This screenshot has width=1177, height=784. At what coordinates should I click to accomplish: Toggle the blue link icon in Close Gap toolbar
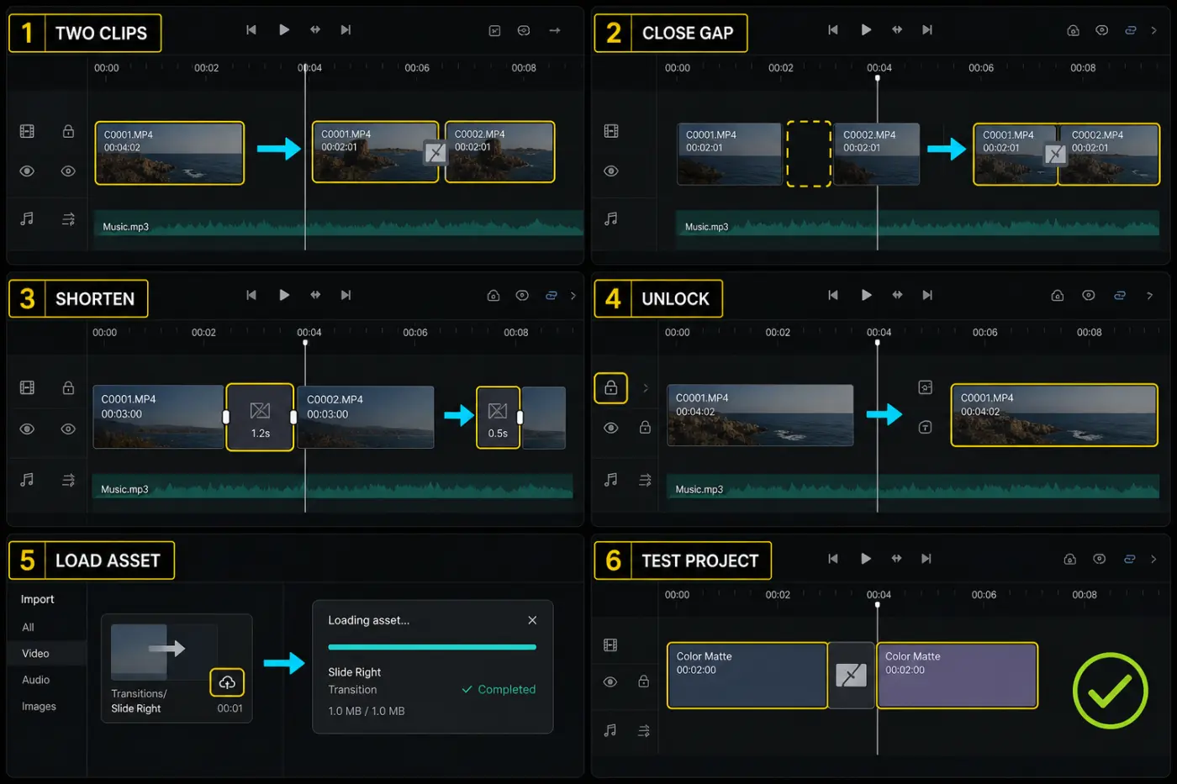tap(1130, 30)
